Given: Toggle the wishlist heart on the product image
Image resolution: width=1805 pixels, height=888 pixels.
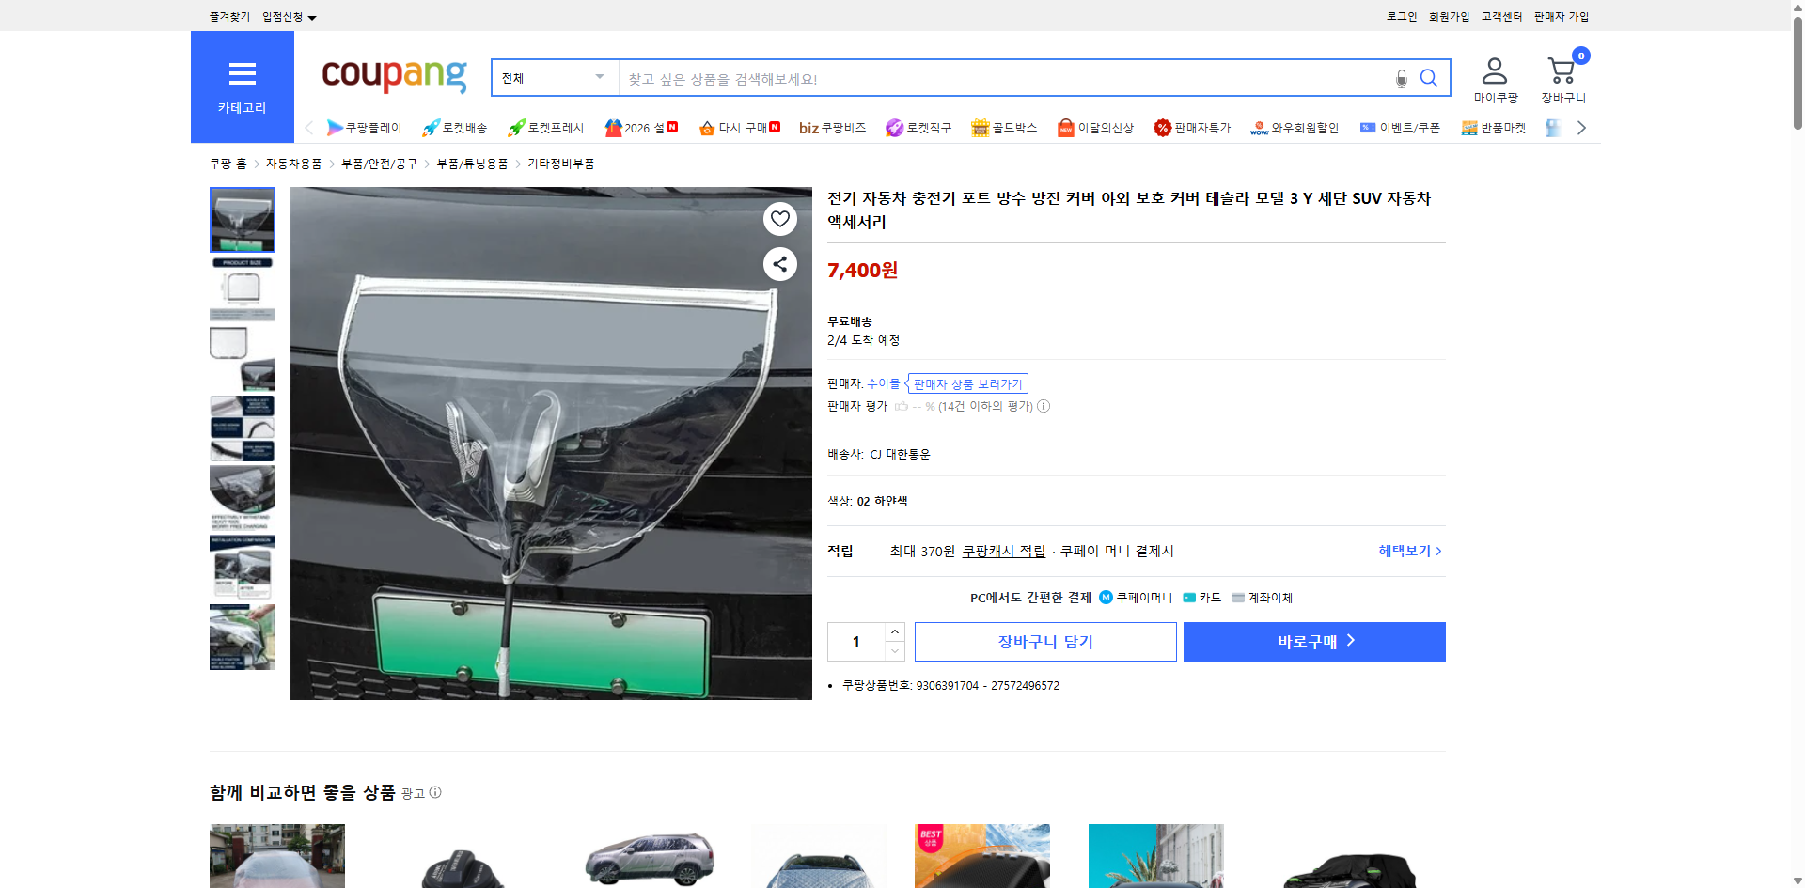Looking at the screenshot, I should [779, 218].
